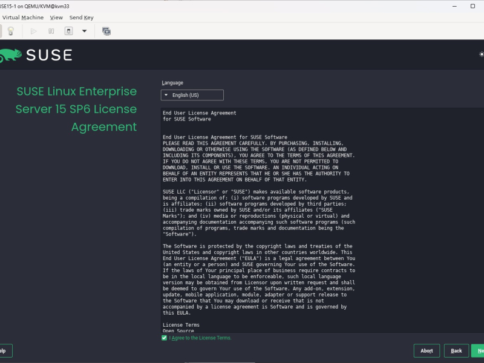The height and width of the screenshot is (363, 484).
Task: Open the shutdown options dropdown arrow
Action: click(x=84, y=31)
